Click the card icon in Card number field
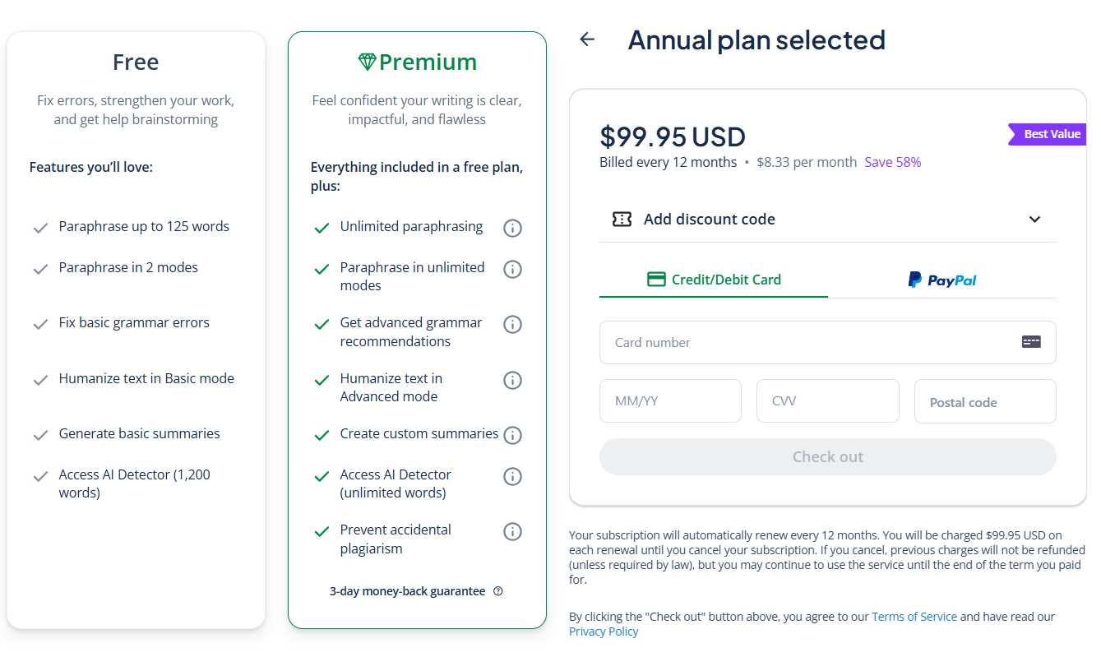Screen dimensions: 1101x657 [1031, 342]
